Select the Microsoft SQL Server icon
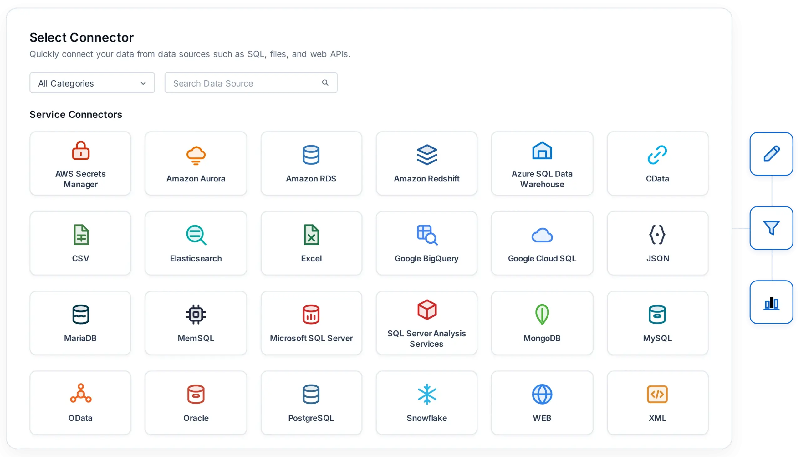 (x=311, y=315)
